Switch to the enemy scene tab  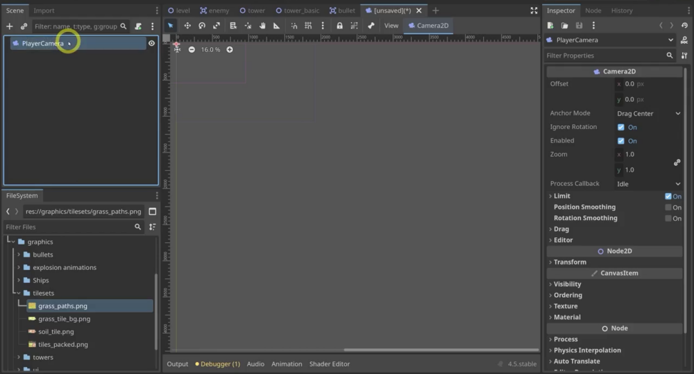coord(214,10)
